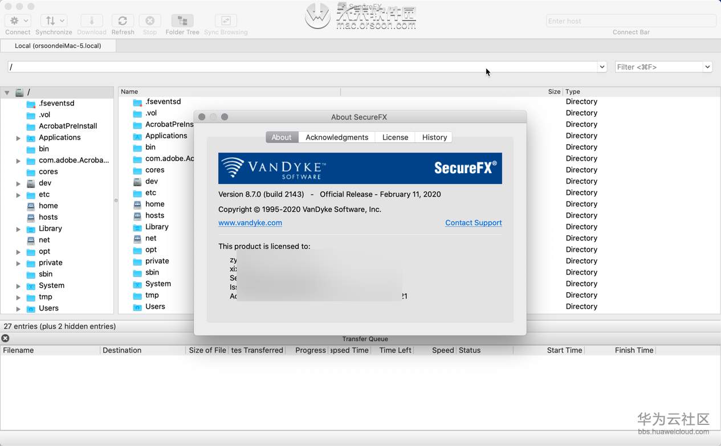Click the Filter input field

click(x=658, y=67)
